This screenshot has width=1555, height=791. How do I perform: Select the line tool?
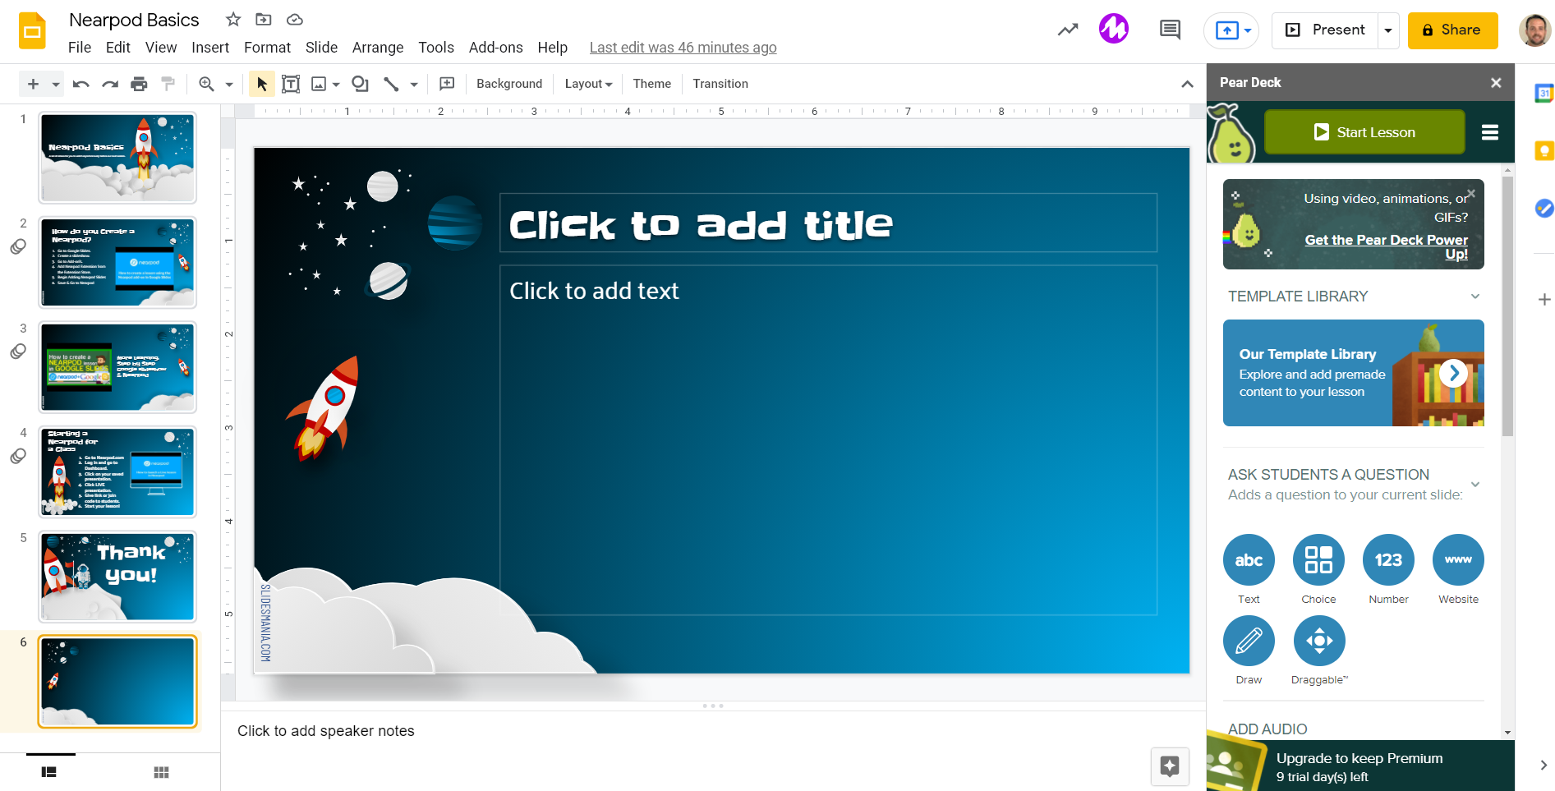(391, 84)
